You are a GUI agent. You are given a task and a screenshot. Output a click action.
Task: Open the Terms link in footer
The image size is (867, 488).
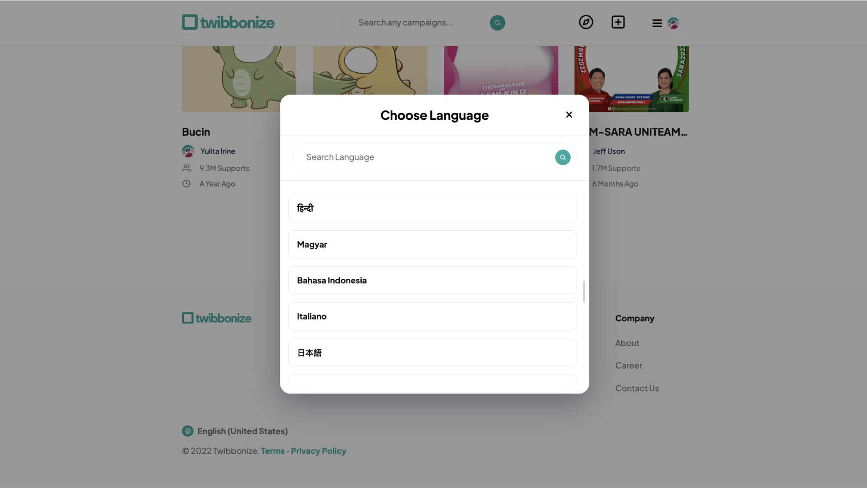272,450
